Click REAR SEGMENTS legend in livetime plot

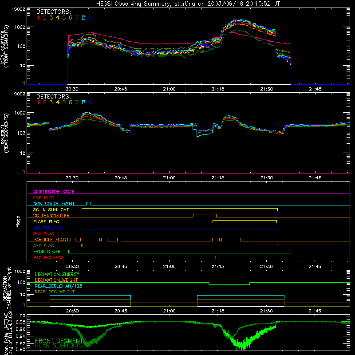tap(59, 346)
